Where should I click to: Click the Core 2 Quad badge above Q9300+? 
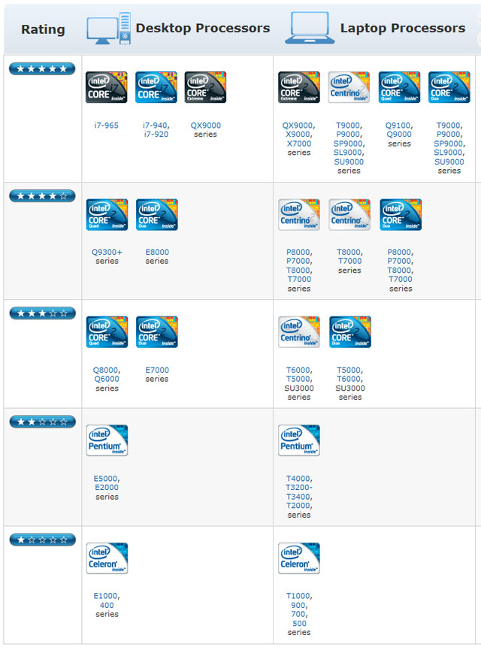pyautogui.click(x=107, y=215)
